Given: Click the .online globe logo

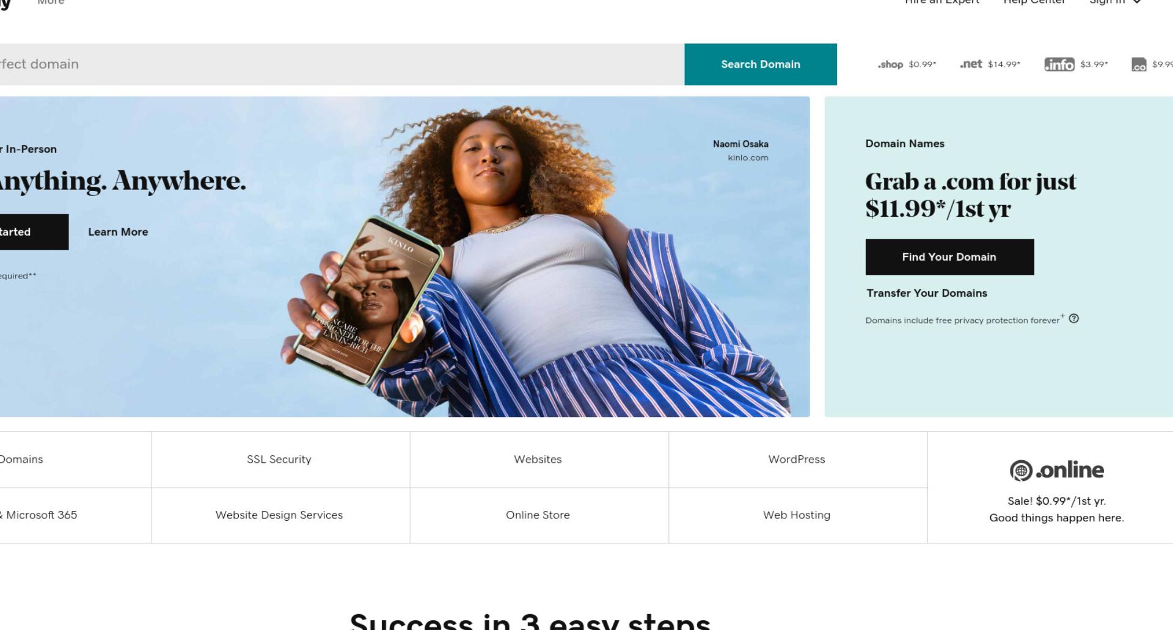Looking at the screenshot, I should coord(1021,471).
